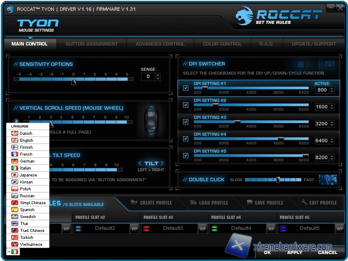Click the Edit Profile wrench icon
This screenshot has width=348, height=261.
click(304, 202)
